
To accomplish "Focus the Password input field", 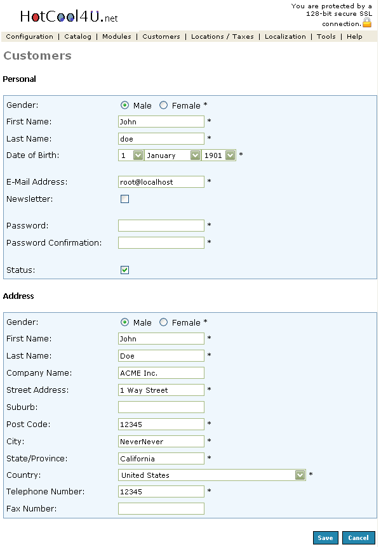I will tap(161, 225).
